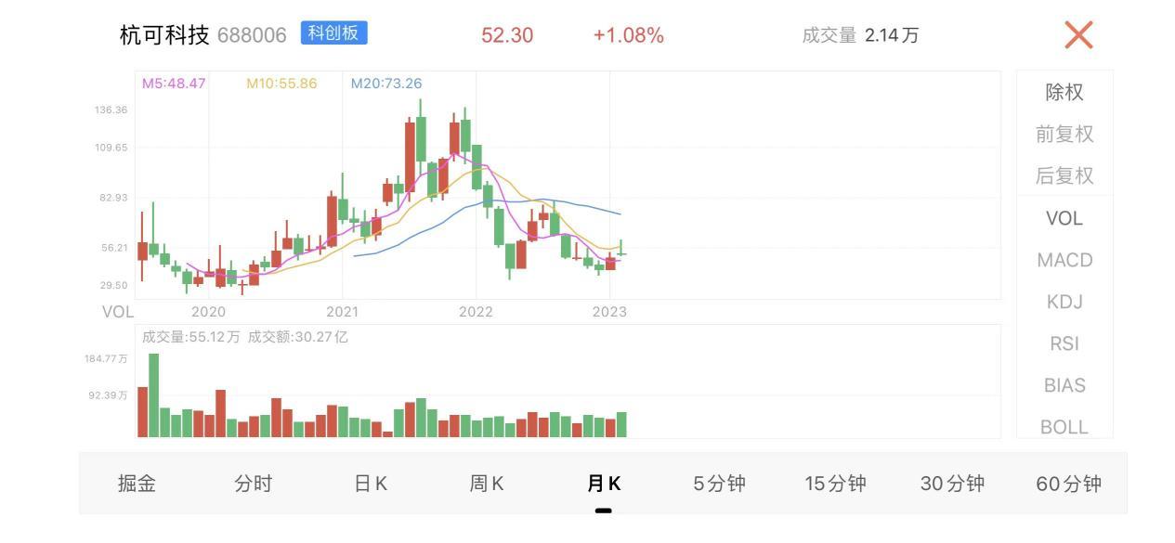The height and width of the screenshot is (543, 1175).
Task: Switch to 前复权 price adjustment
Action: coord(1064,134)
